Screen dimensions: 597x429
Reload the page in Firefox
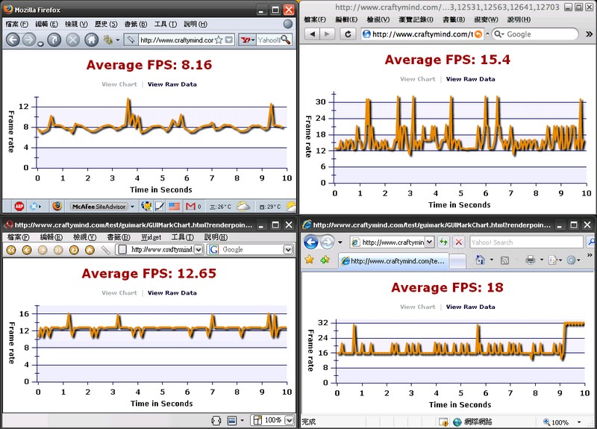pos(54,40)
